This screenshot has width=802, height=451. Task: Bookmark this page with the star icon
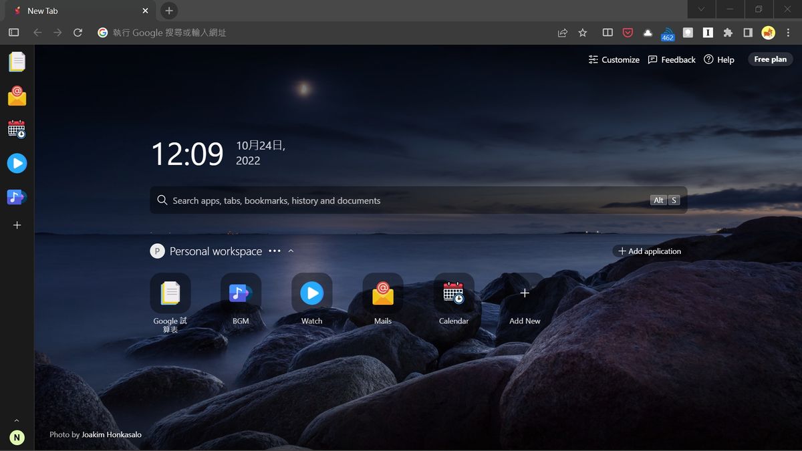pos(582,33)
